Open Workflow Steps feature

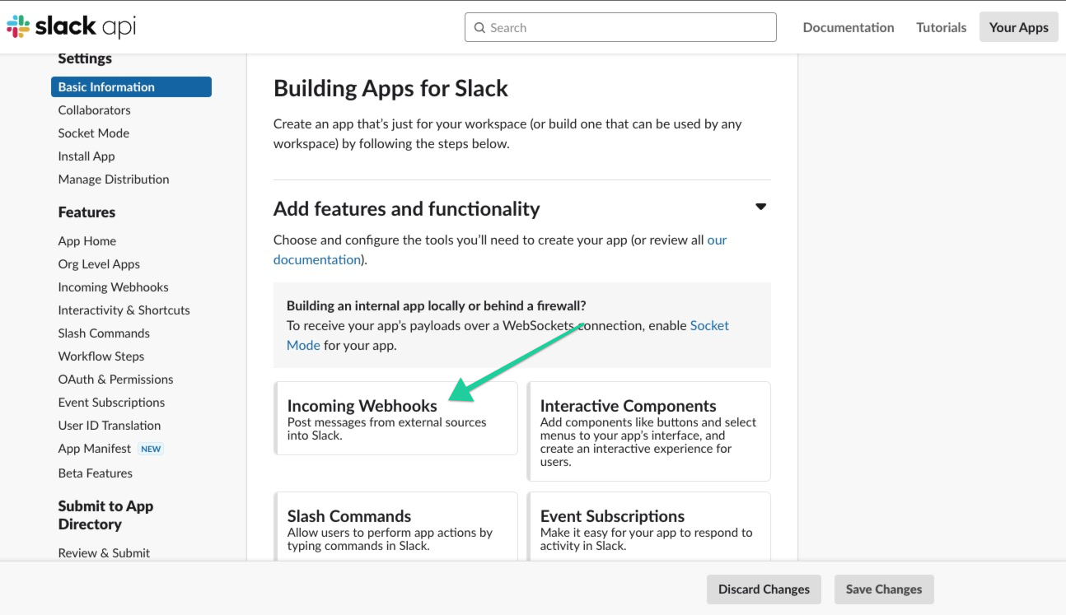[x=101, y=356]
